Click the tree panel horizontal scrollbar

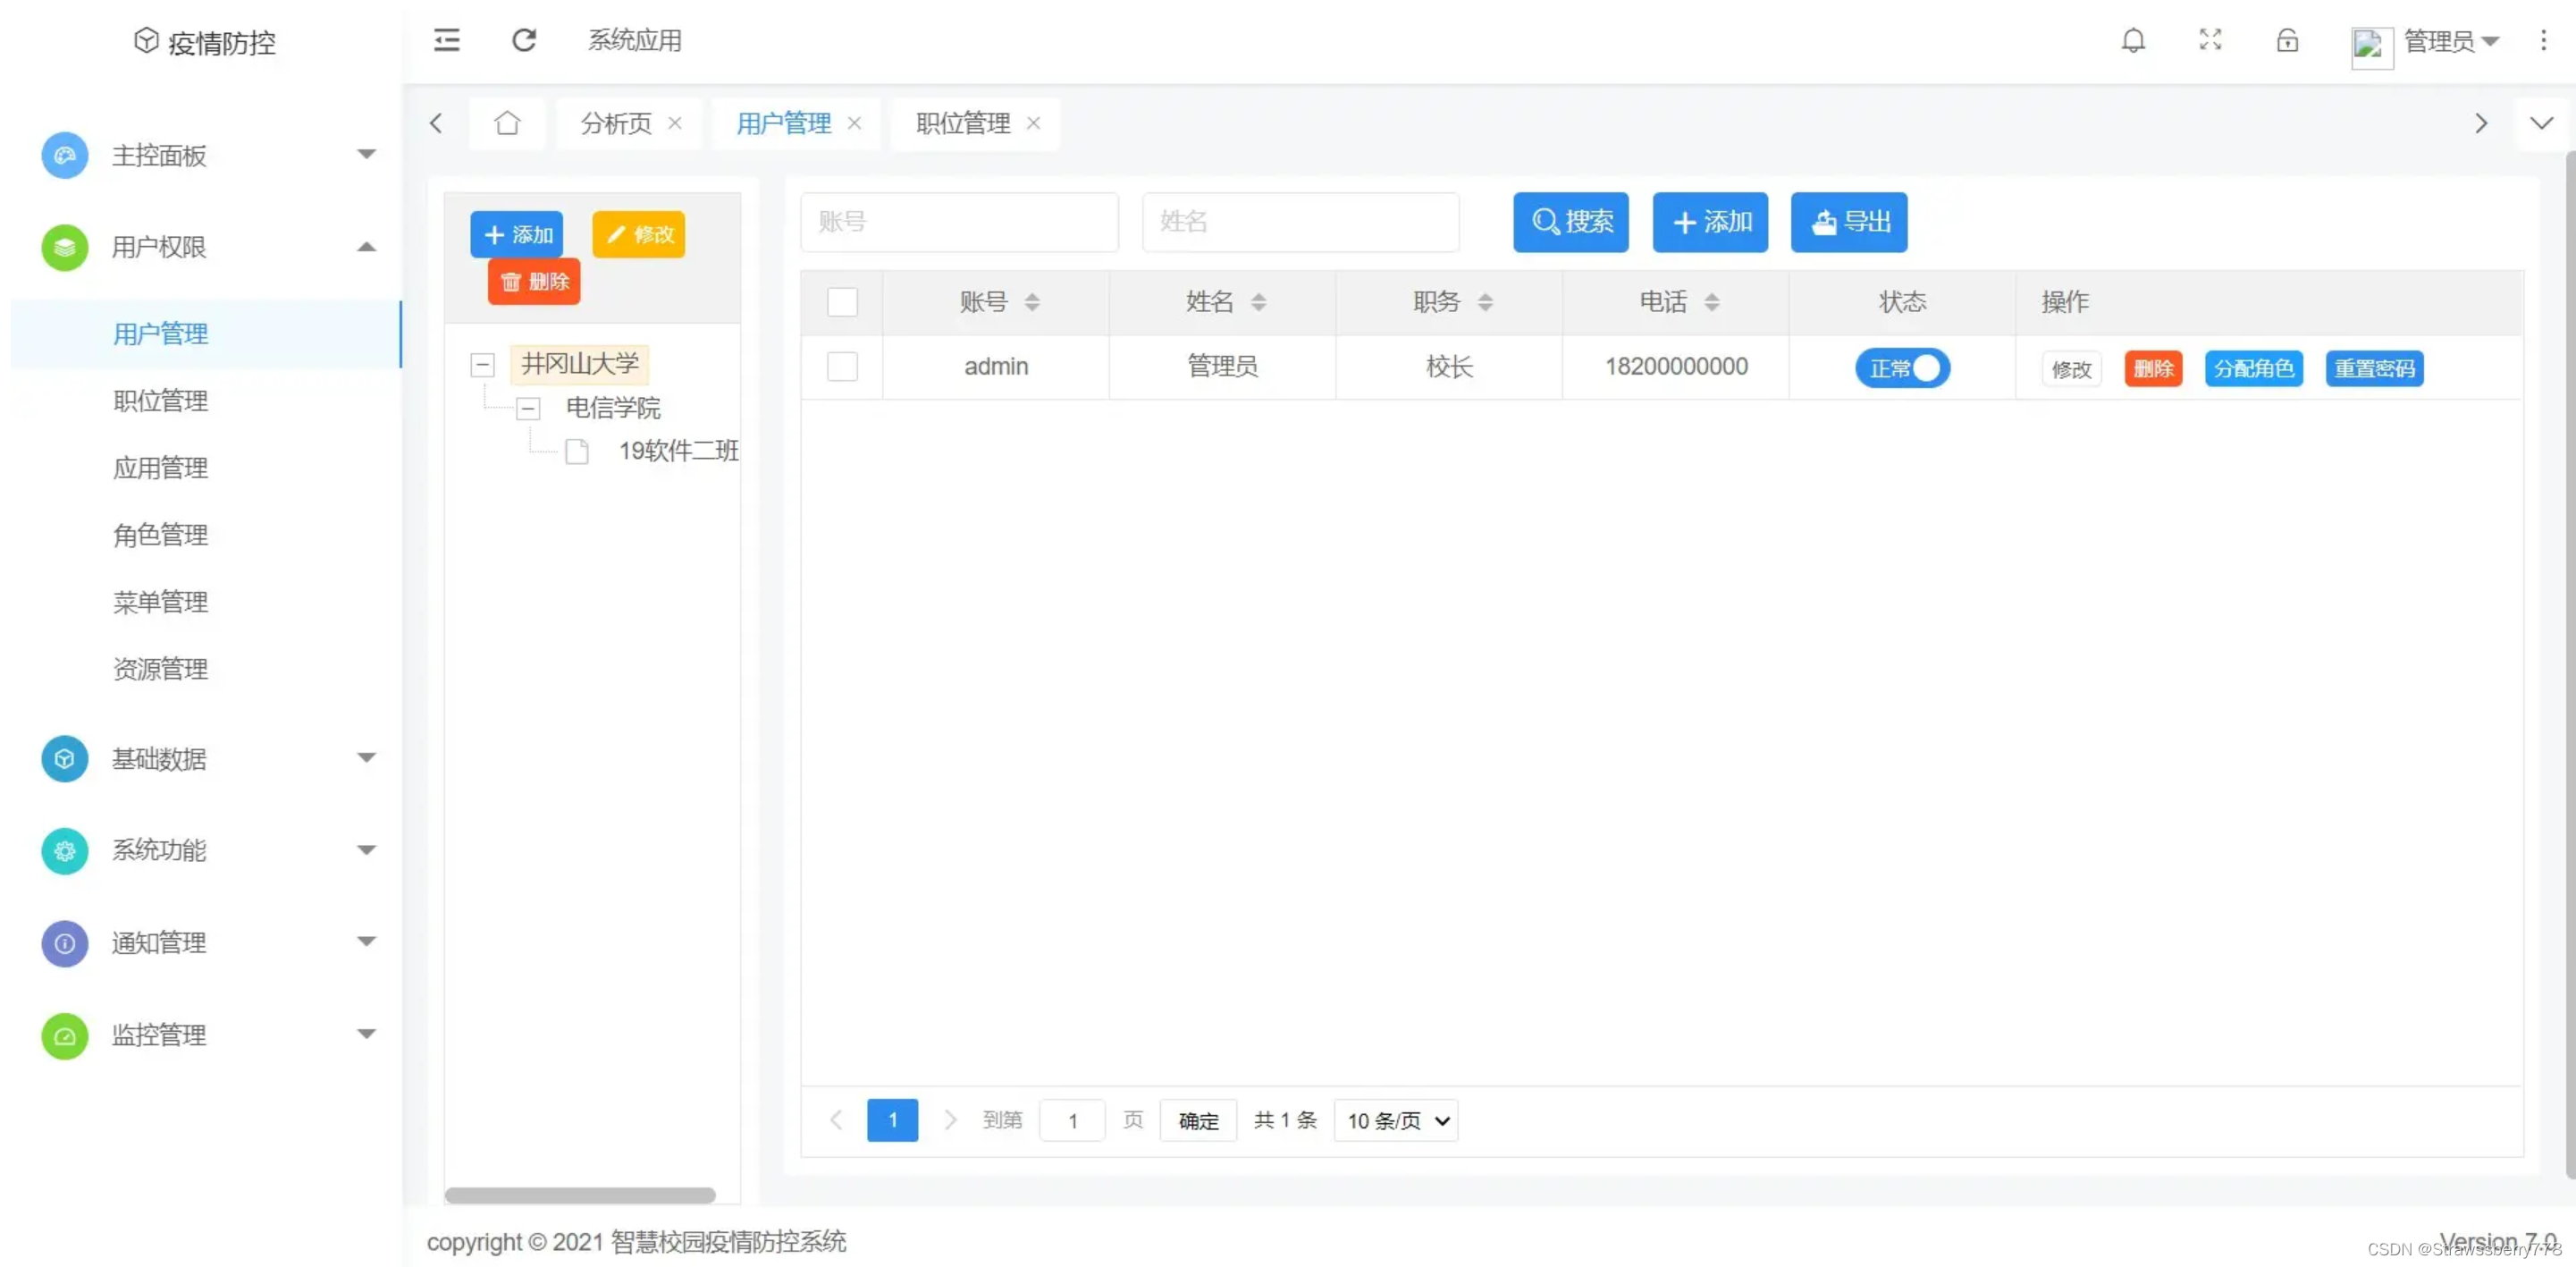580,1195
